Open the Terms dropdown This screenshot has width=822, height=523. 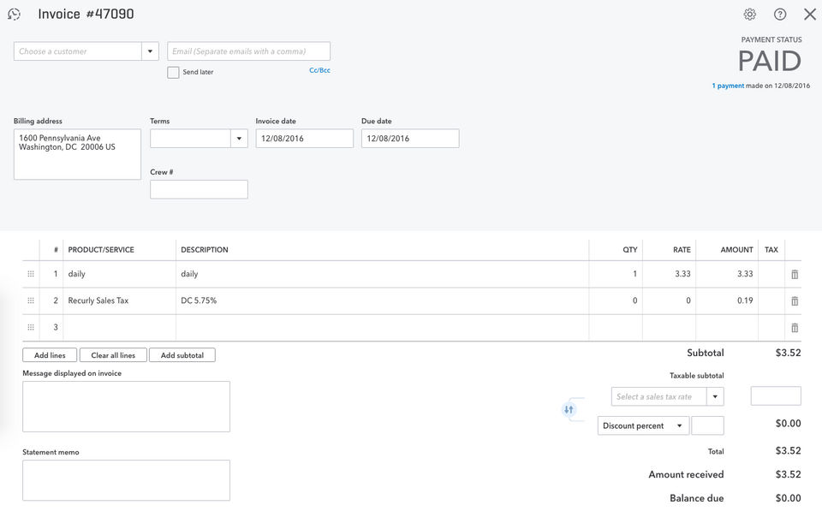pyautogui.click(x=238, y=139)
